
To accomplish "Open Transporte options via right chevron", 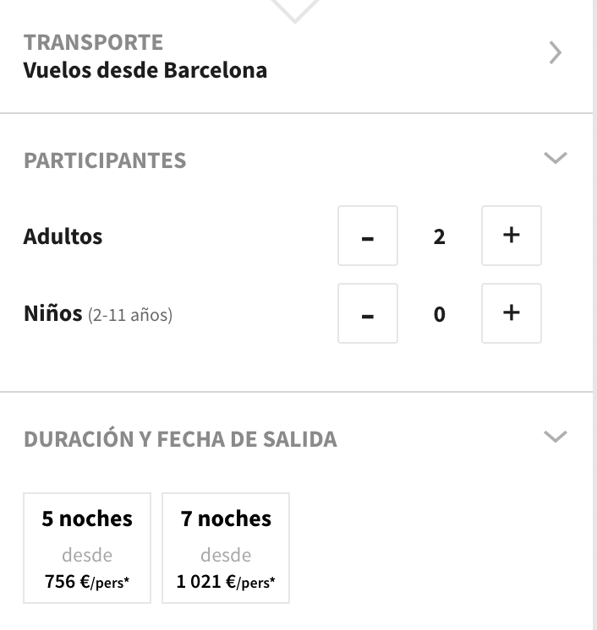I will [x=555, y=54].
